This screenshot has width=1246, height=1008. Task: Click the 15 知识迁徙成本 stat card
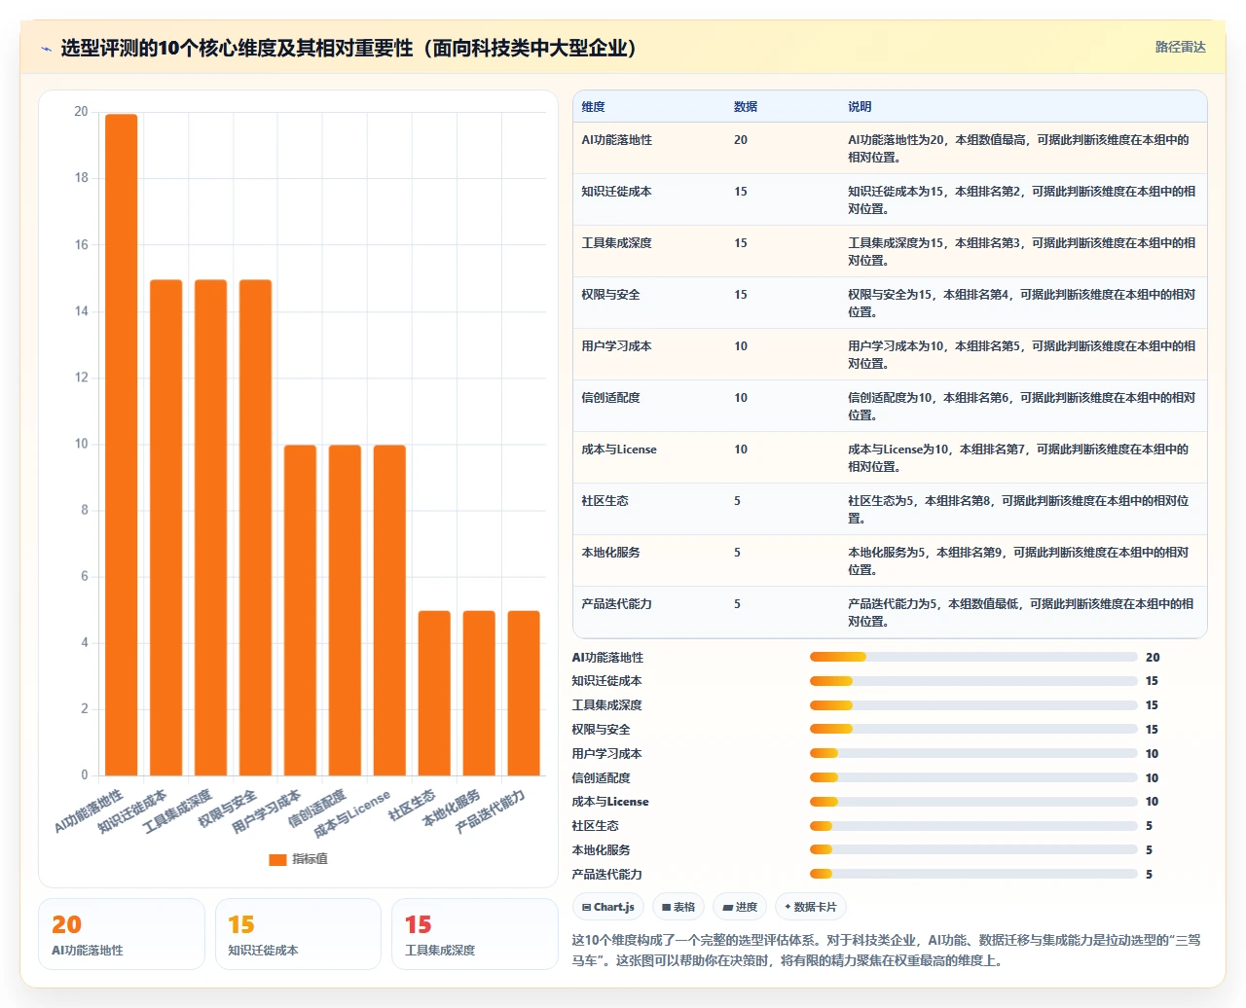click(x=298, y=934)
